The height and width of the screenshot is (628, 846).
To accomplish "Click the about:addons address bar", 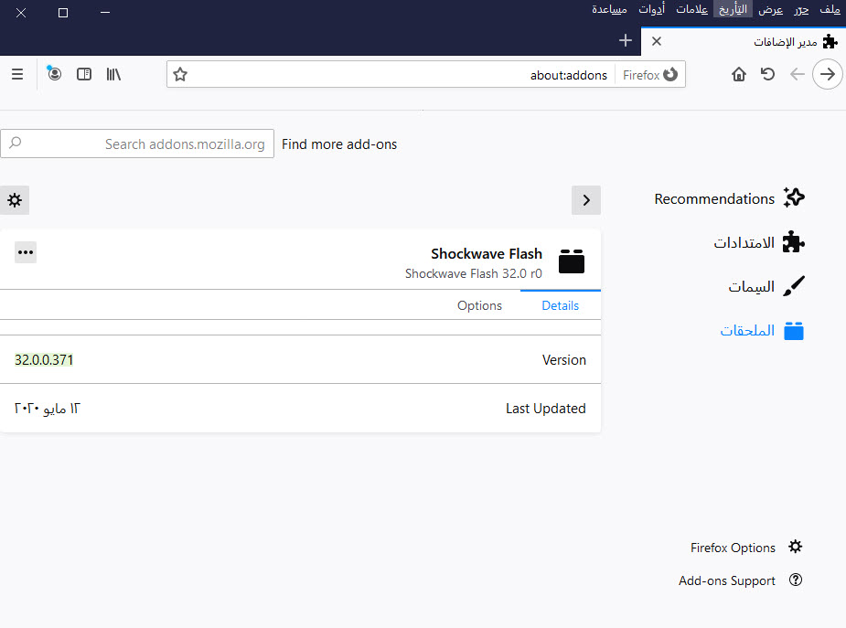I will pyautogui.click(x=426, y=74).
